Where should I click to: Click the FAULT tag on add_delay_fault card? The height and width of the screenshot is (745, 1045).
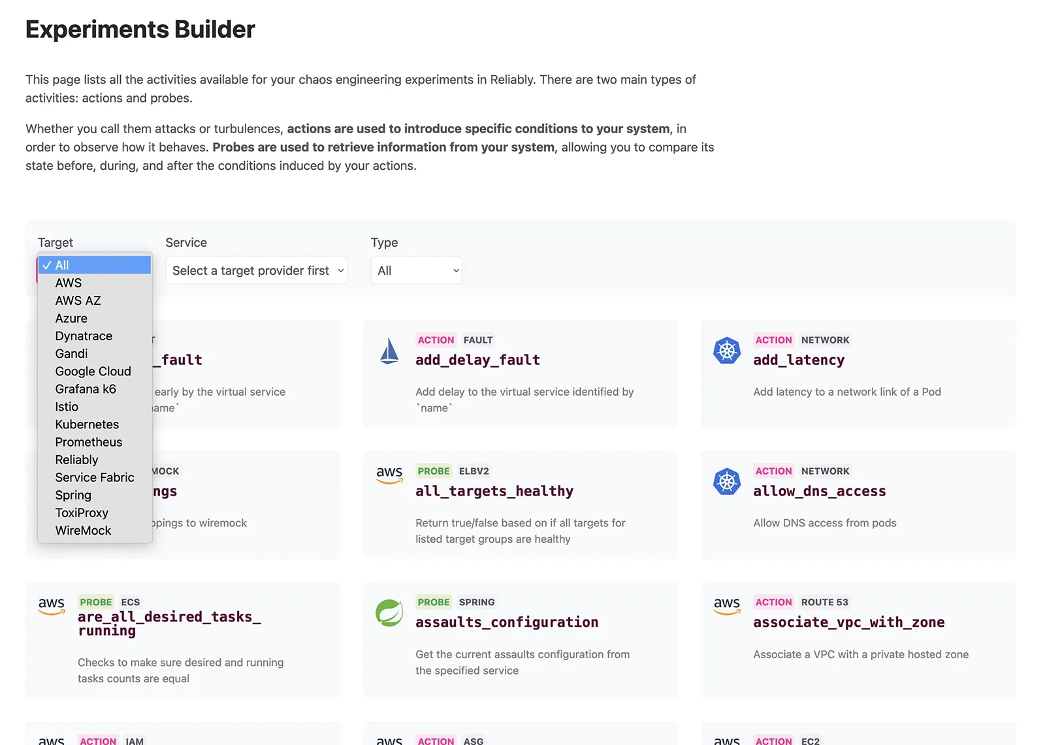pyautogui.click(x=478, y=340)
